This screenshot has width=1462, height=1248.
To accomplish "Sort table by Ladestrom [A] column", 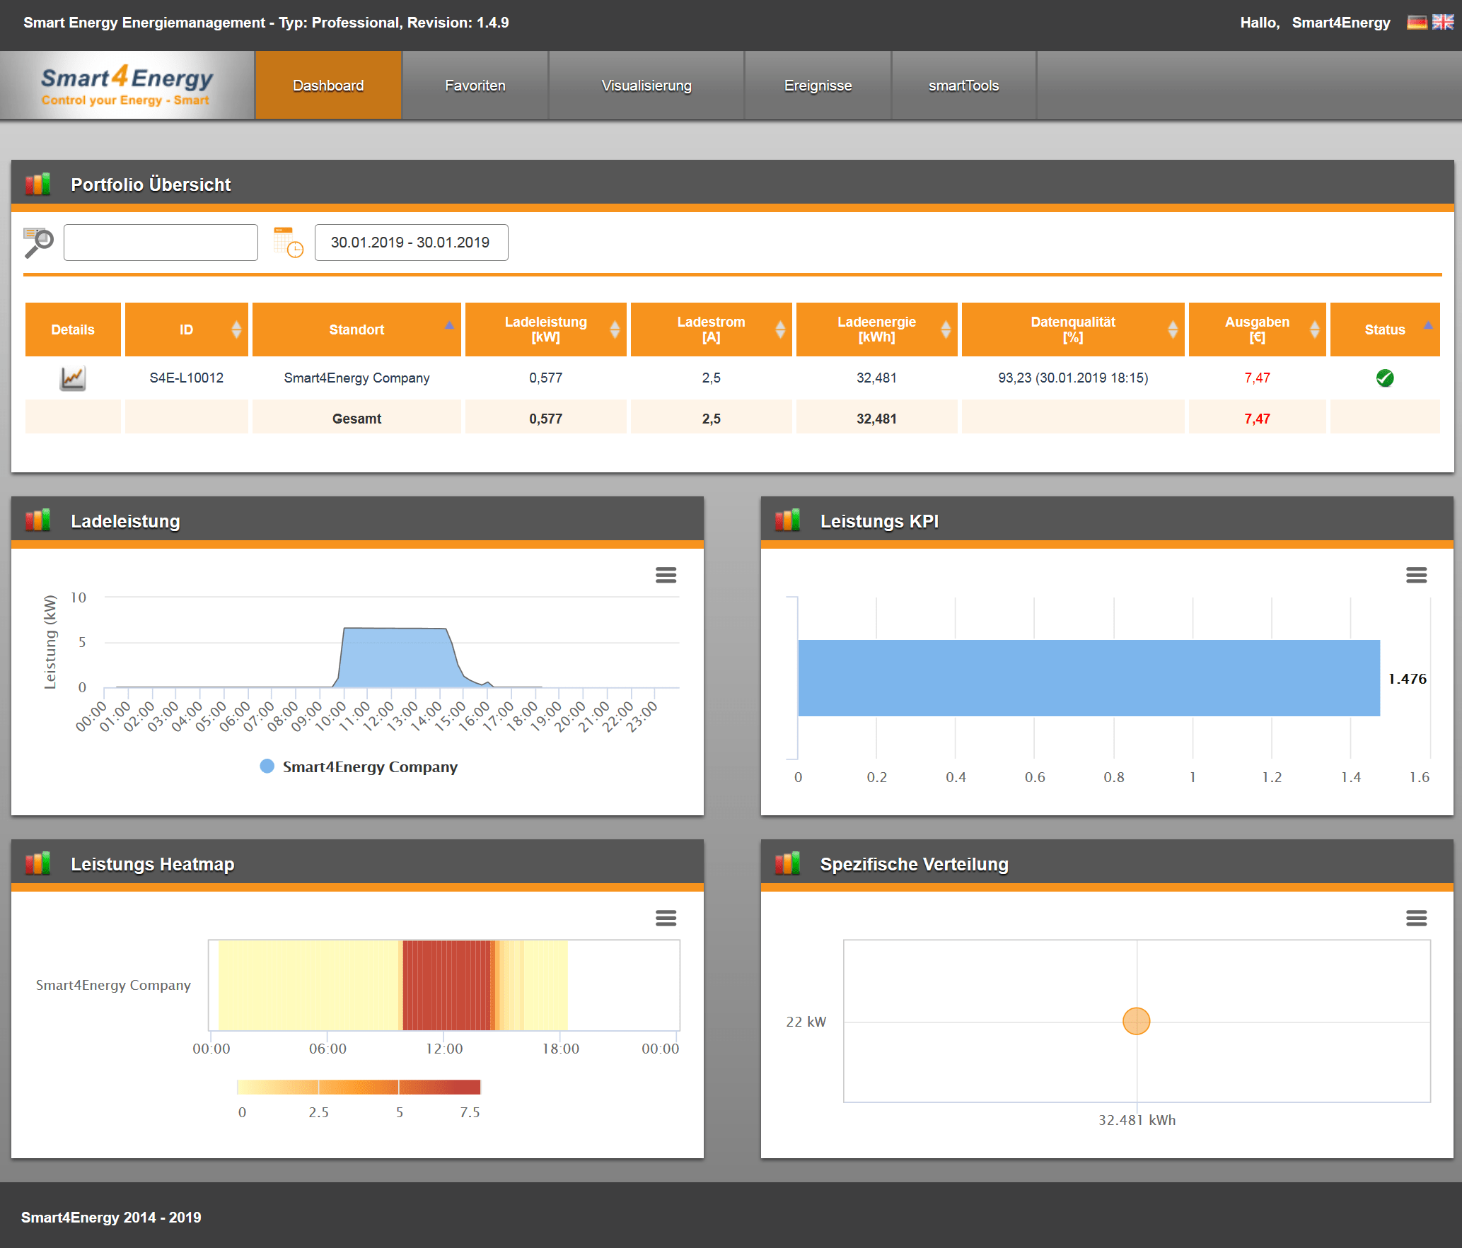I will tap(711, 330).
